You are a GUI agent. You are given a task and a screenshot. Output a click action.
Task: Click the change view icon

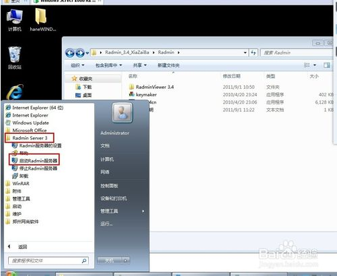pos(307,65)
